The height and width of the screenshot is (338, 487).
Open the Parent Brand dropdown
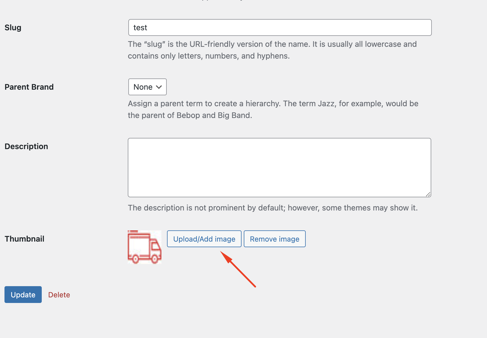pyautogui.click(x=147, y=87)
